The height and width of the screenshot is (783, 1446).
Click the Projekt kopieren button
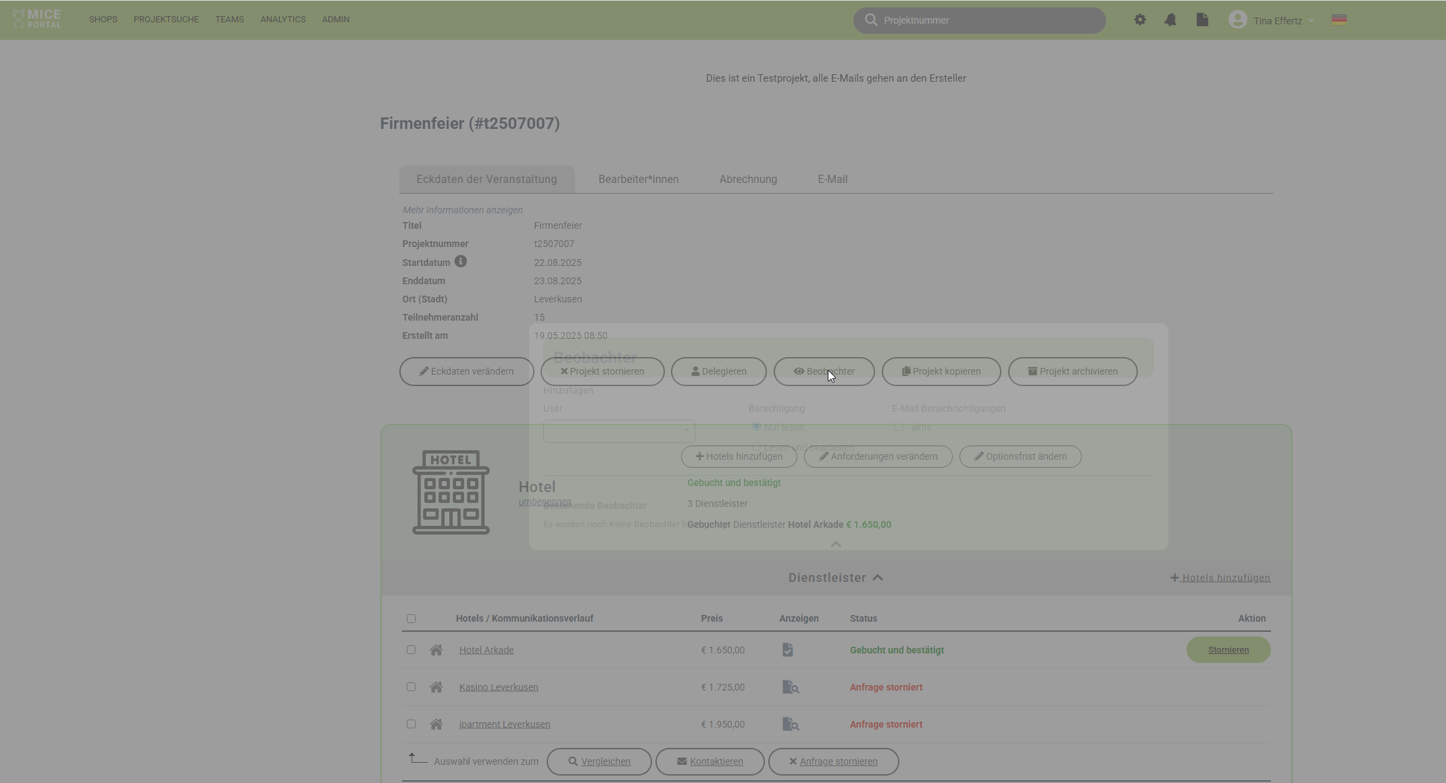[x=941, y=371]
